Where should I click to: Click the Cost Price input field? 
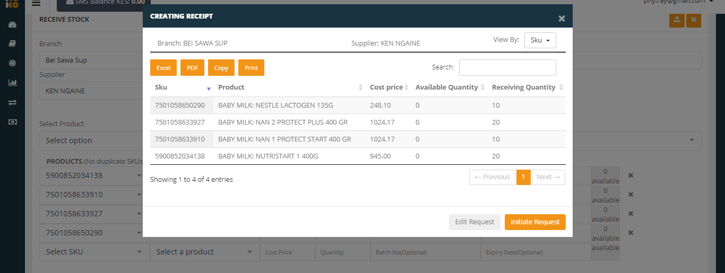pos(287,252)
